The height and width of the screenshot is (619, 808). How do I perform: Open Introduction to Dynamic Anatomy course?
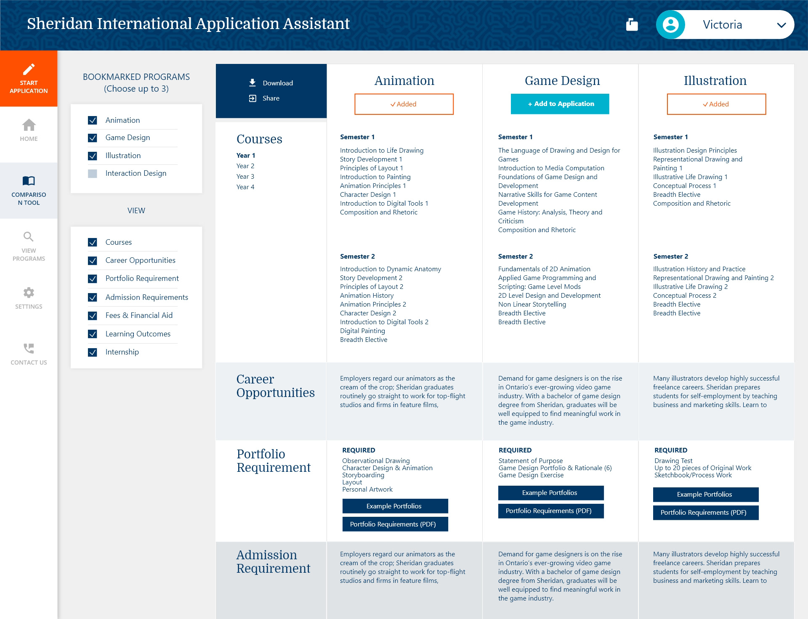pyautogui.click(x=391, y=269)
